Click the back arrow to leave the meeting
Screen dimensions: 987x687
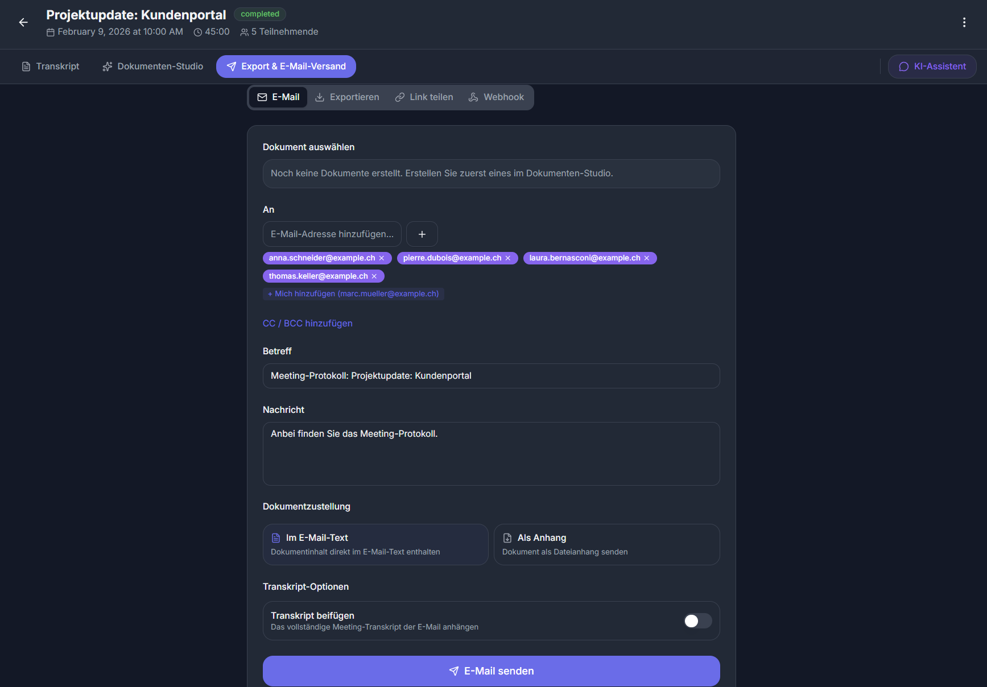(23, 22)
